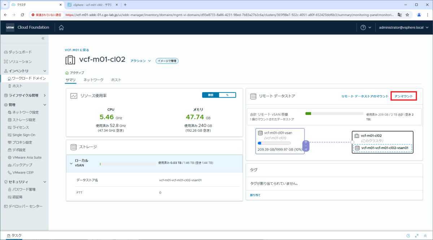433x240 pixels.
Task: Click the cluster icon beside vcf-m01-cl02 title
Action: click(x=70, y=60)
